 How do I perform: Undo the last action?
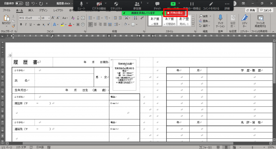(33, 3)
